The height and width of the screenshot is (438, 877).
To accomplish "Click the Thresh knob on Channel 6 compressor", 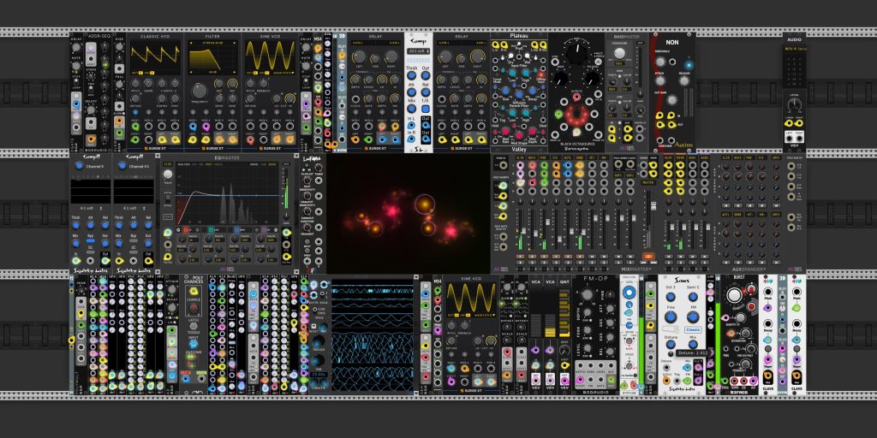I will [76, 225].
